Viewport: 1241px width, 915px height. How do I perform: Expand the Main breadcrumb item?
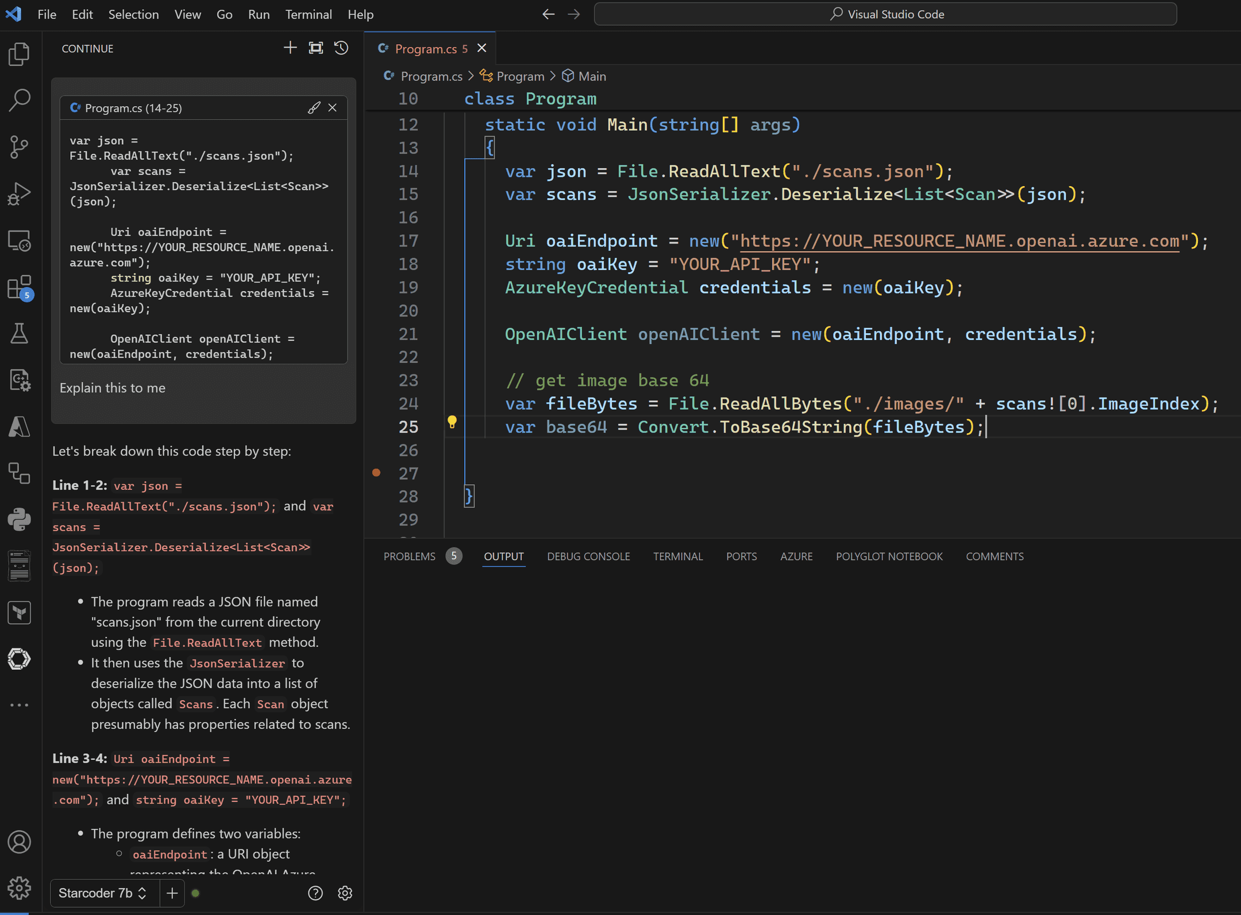pos(591,76)
